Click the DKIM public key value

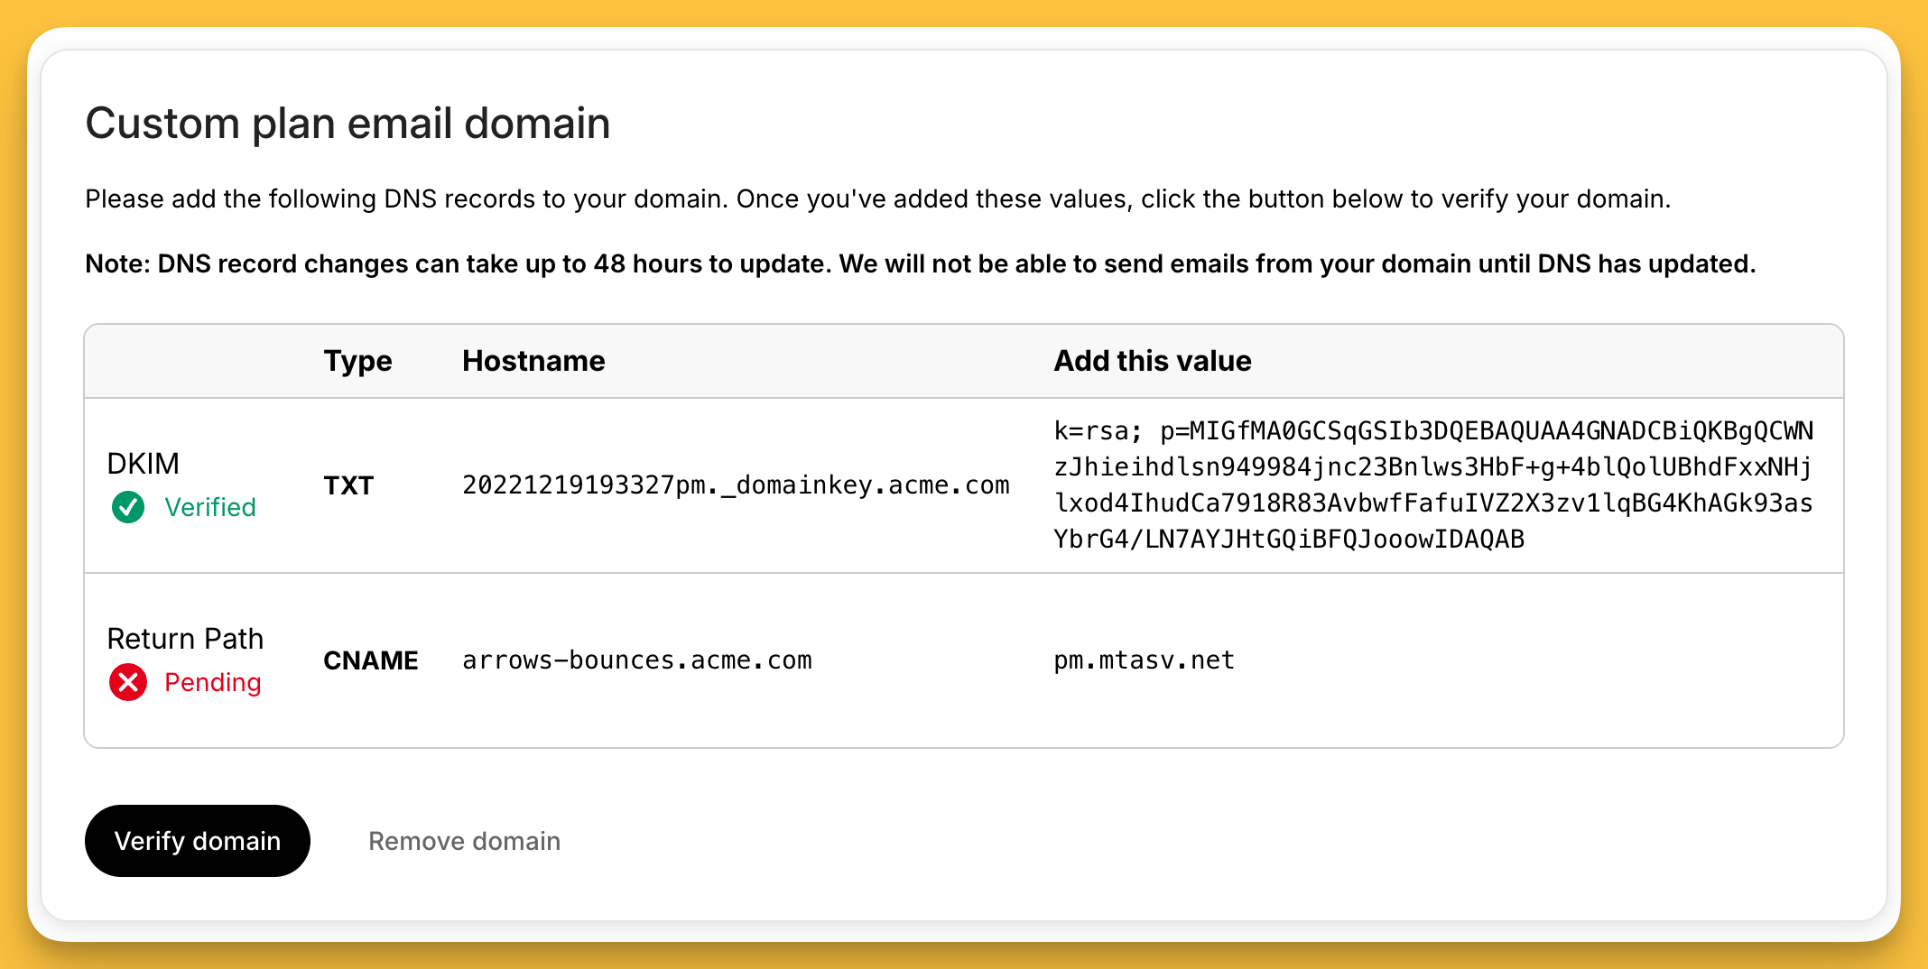pyautogui.click(x=1433, y=485)
